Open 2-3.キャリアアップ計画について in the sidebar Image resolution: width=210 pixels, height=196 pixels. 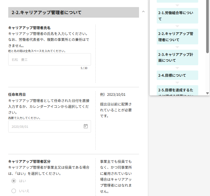click(x=177, y=58)
